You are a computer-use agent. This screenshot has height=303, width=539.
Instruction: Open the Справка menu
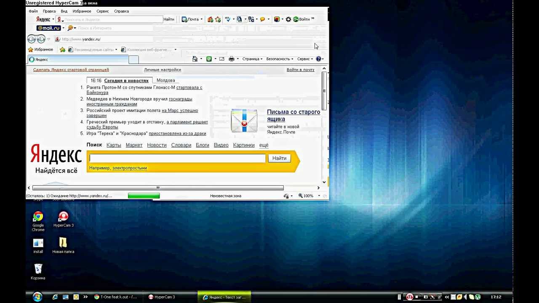click(x=121, y=11)
